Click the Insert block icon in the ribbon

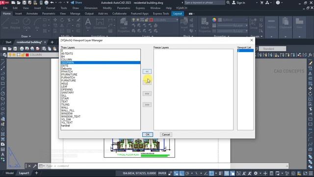[184, 24]
